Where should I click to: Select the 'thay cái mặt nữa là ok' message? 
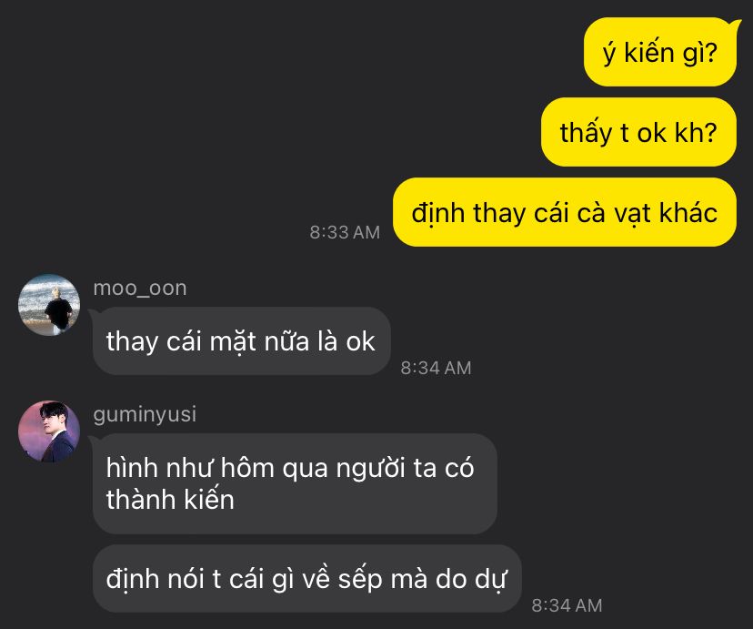[x=242, y=341]
